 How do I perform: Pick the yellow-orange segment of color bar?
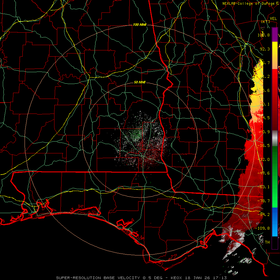(275, 55)
